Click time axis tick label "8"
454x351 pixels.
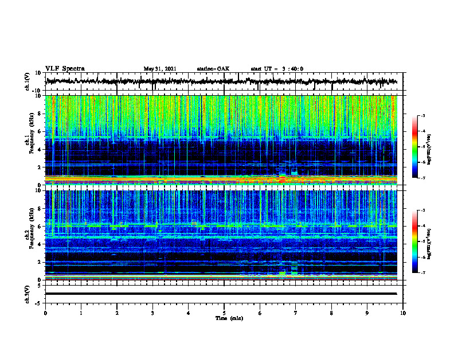tap(331, 313)
